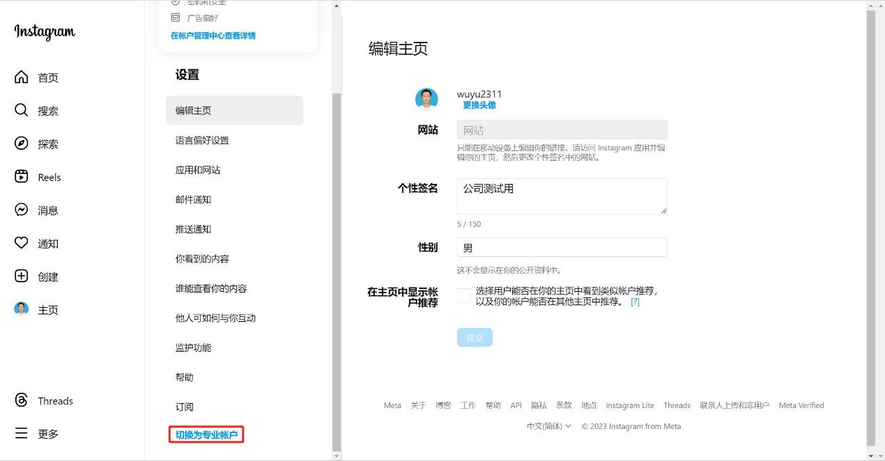Image resolution: width=885 pixels, height=461 pixels.
Task: Open Notifications (通知) heart icon
Action: (22, 243)
